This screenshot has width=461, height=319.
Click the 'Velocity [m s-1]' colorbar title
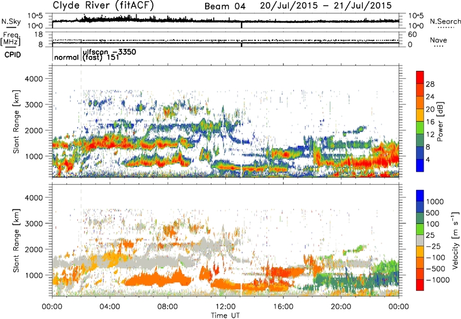455,240
